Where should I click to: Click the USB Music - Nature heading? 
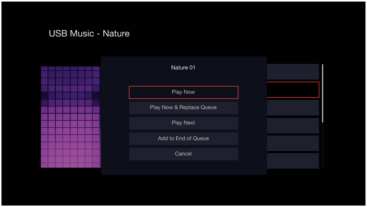coord(89,34)
